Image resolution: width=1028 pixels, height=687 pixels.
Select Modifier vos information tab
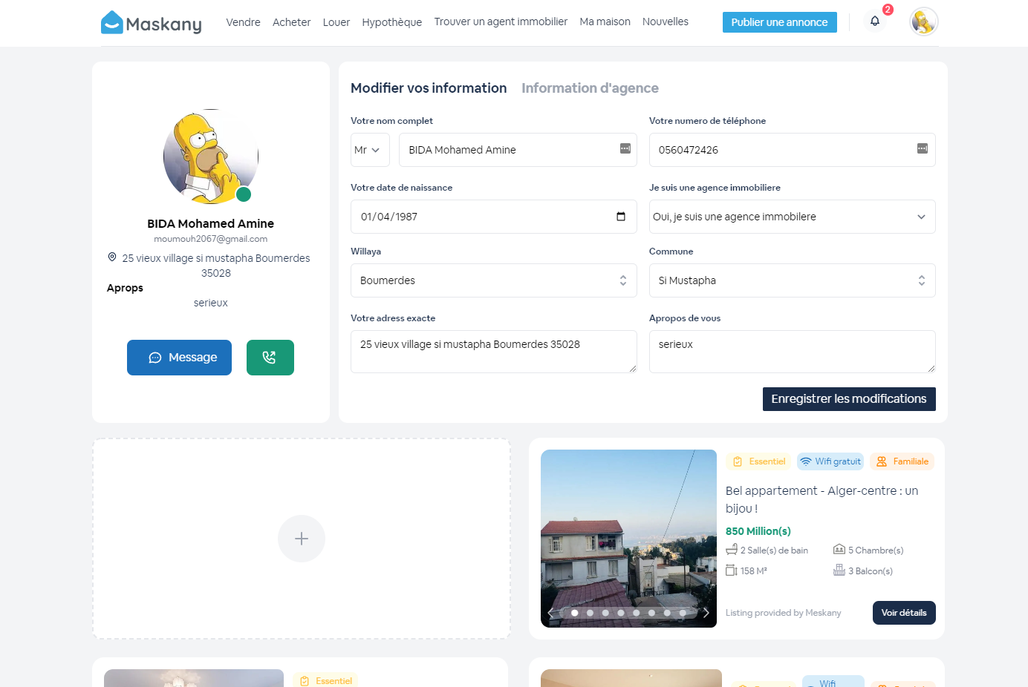pyautogui.click(x=429, y=88)
